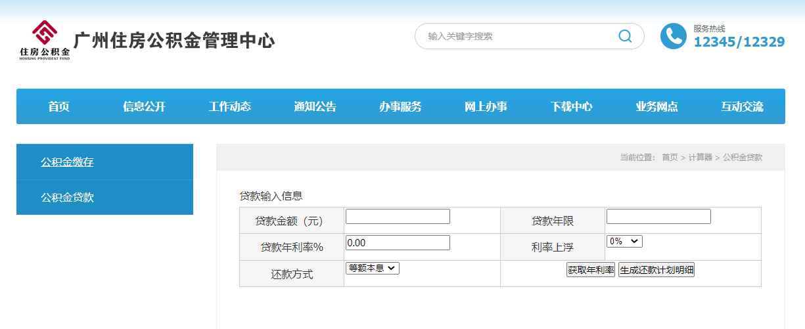The width and height of the screenshot is (805, 329).
Task: Click the search magnifier icon
Action: point(625,36)
